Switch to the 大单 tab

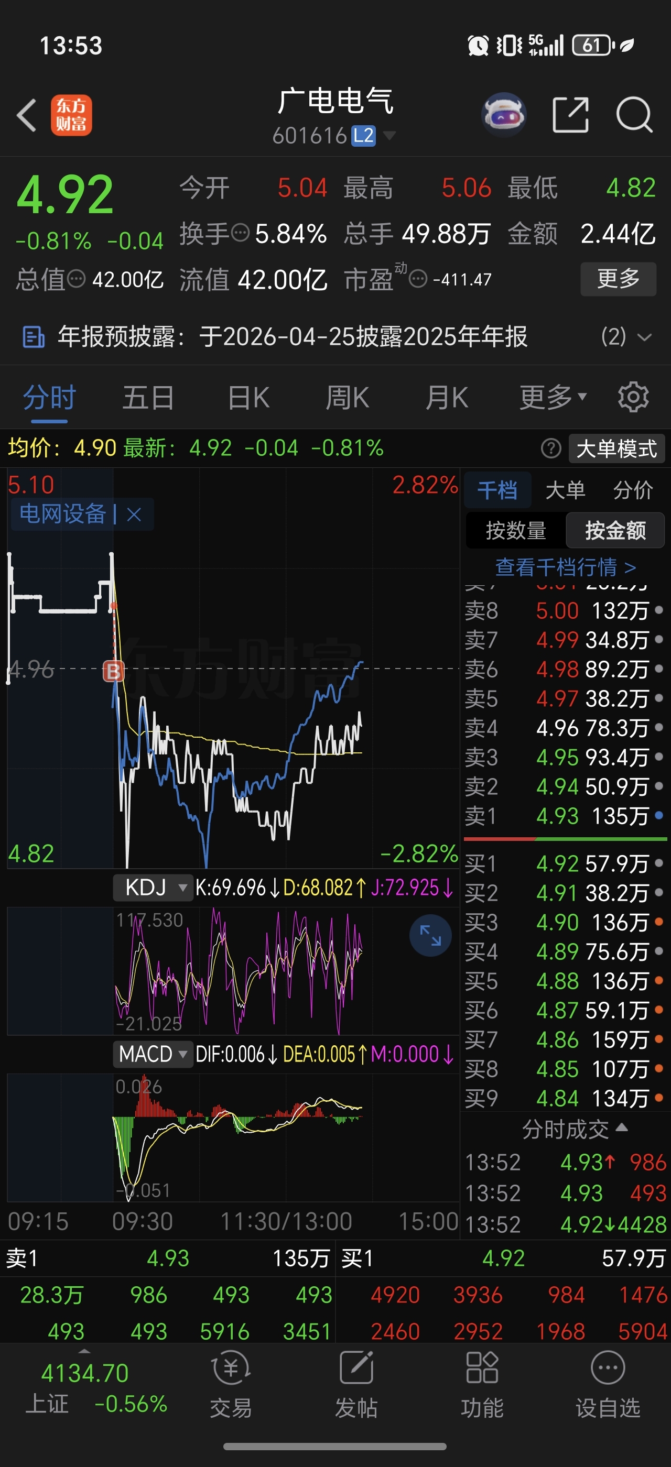[x=565, y=490]
